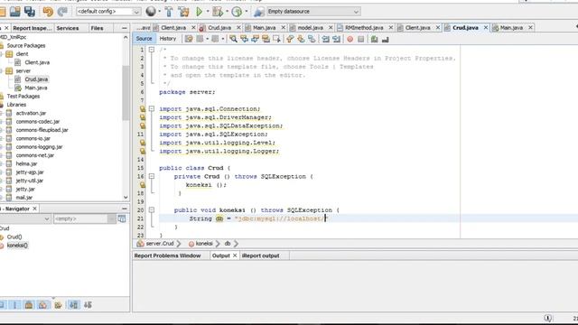The image size is (578, 325).
Task: Click the Find Selection magnifier icon
Action: click(233, 39)
